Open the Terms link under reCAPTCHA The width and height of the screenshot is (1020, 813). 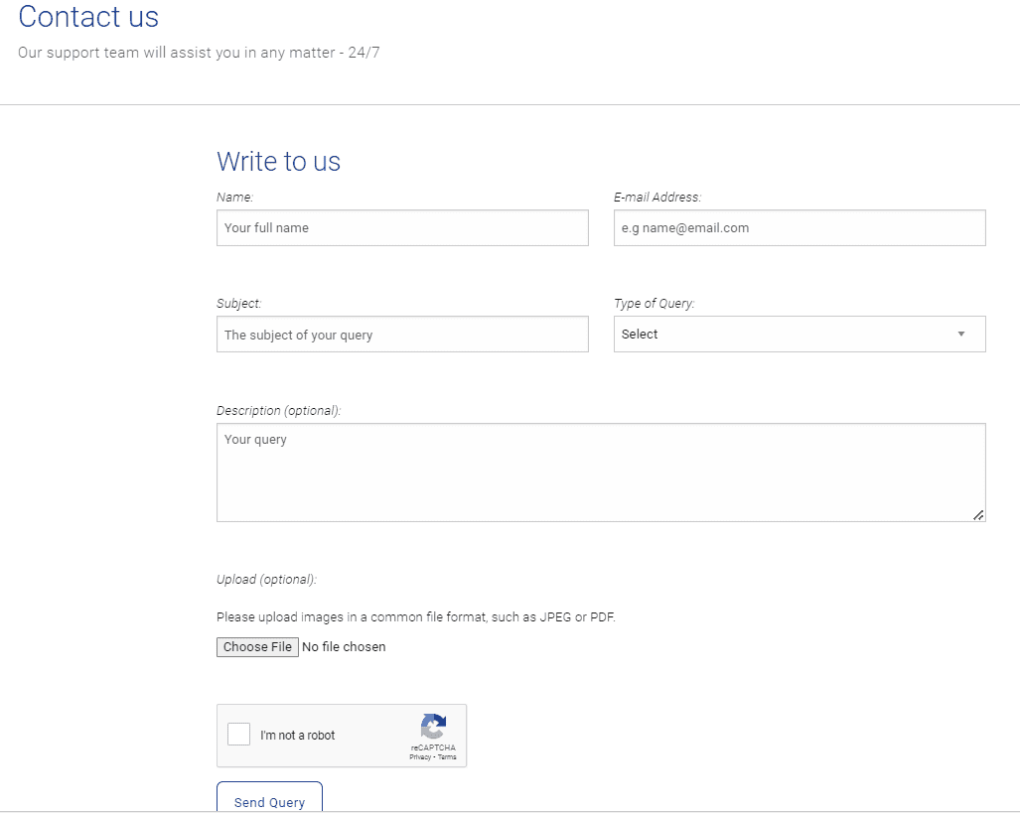point(447,755)
